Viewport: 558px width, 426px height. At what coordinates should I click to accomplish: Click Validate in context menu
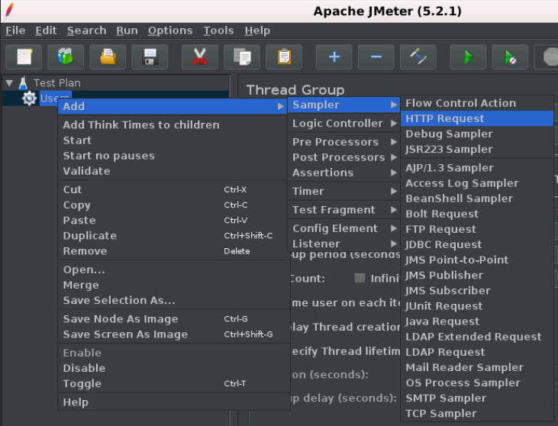173,170
